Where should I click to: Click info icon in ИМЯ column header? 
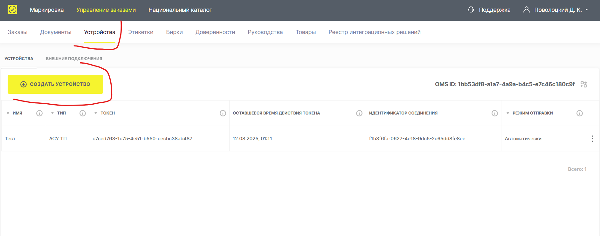(39, 113)
